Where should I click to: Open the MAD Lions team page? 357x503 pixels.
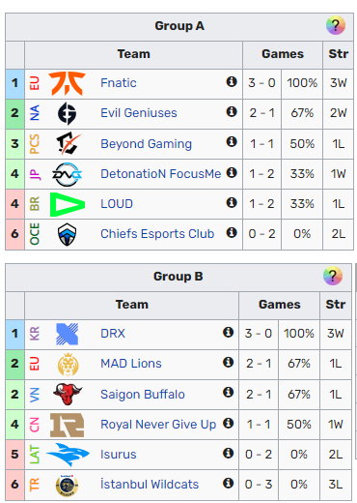click(131, 364)
